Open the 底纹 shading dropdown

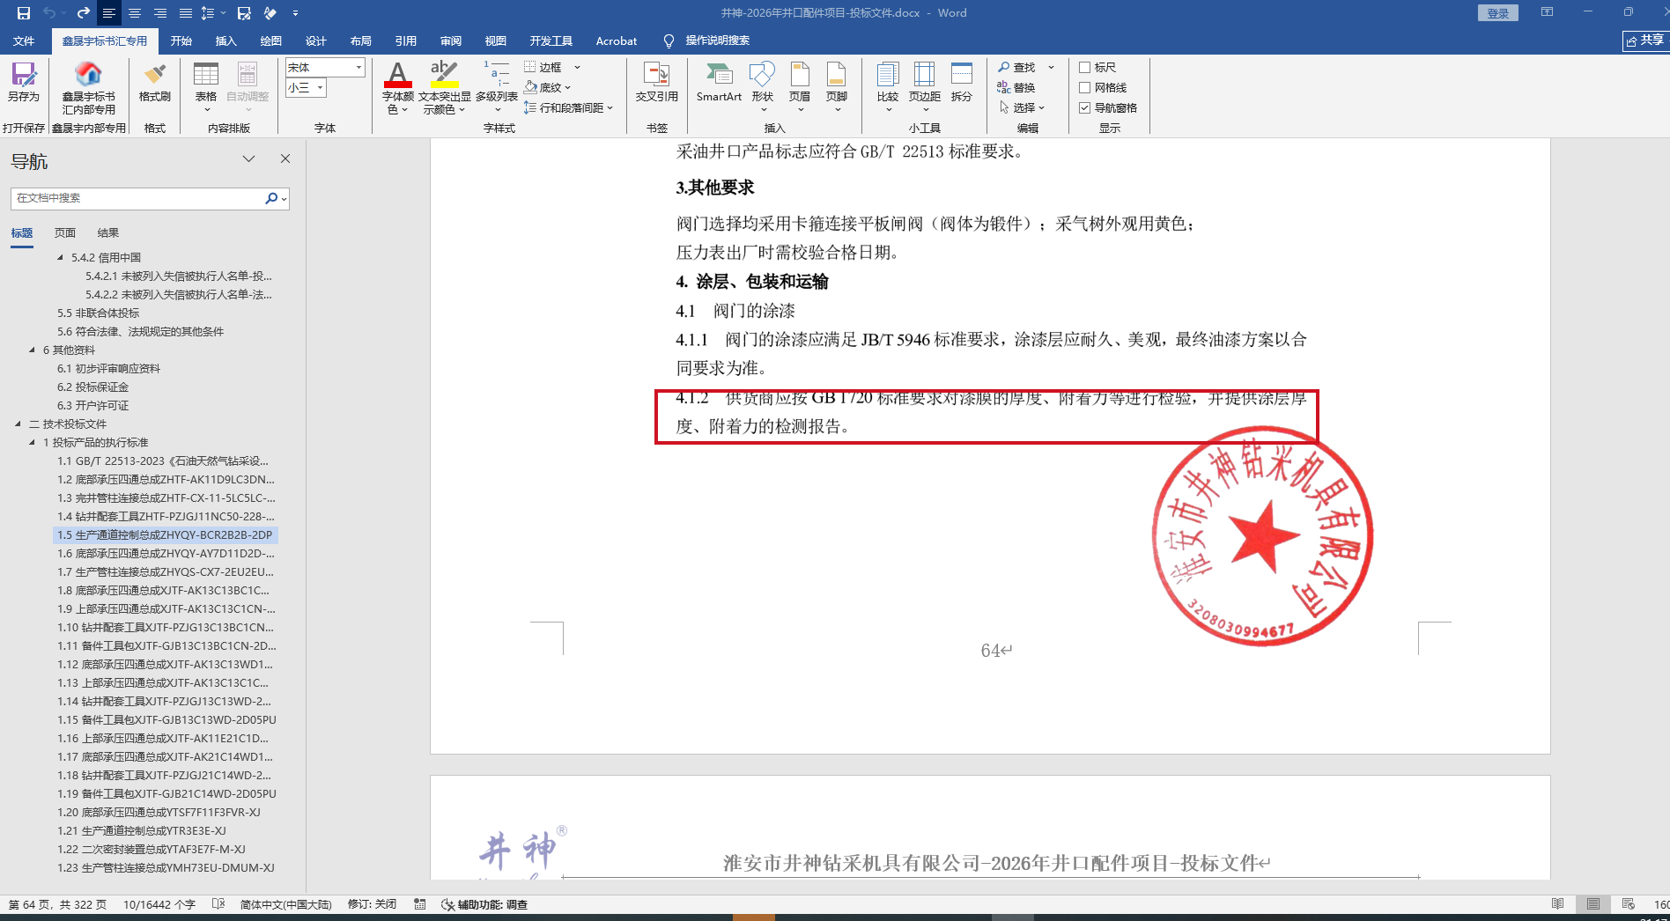[x=568, y=88]
